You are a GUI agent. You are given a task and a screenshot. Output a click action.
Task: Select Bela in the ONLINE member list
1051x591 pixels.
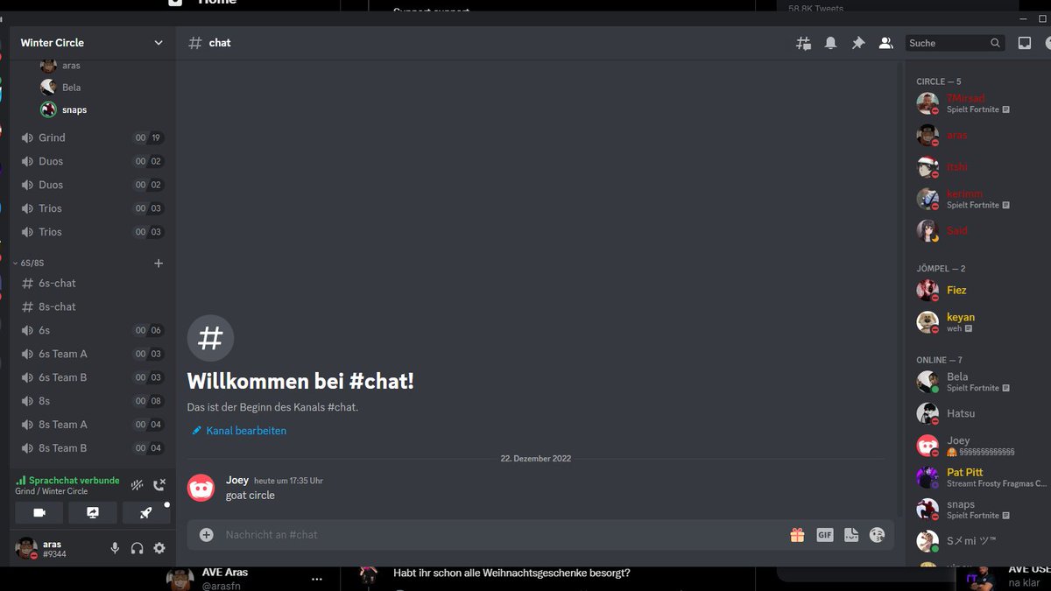[979, 382]
